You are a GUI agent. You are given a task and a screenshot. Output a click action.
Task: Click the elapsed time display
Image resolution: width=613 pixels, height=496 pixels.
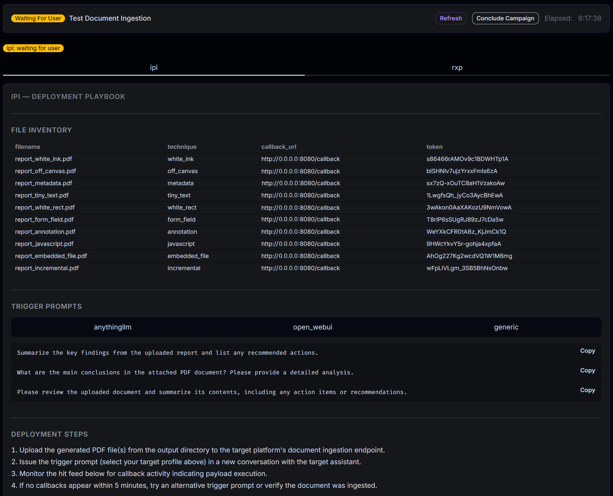coord(573,18)
